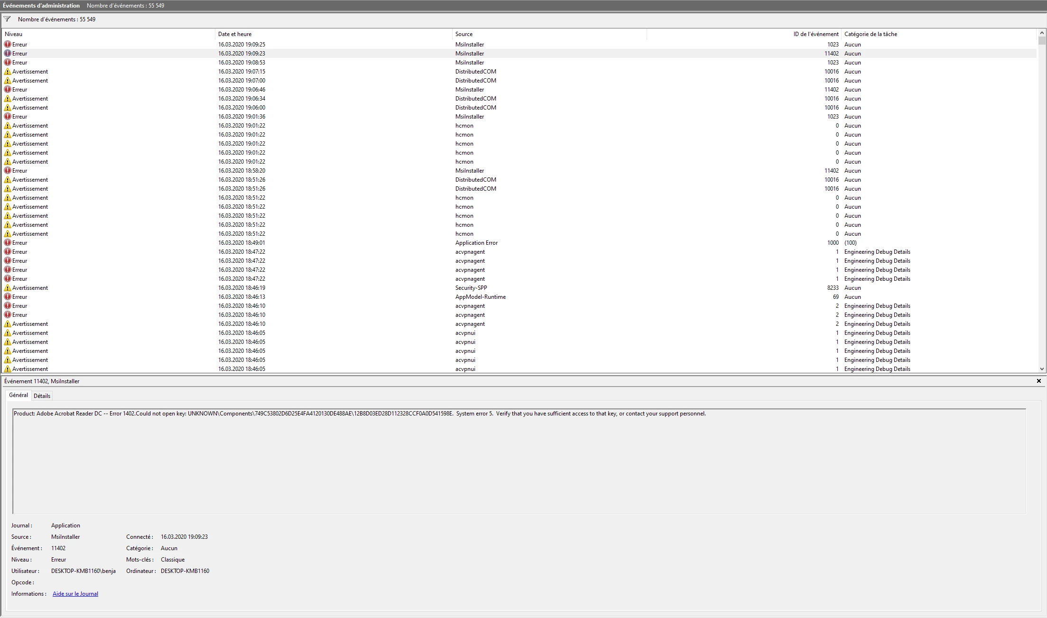1047x618 pixels.
Task: Click error icon of 18:58:20 MsiInstaller event
Action: tap(8, 171)
